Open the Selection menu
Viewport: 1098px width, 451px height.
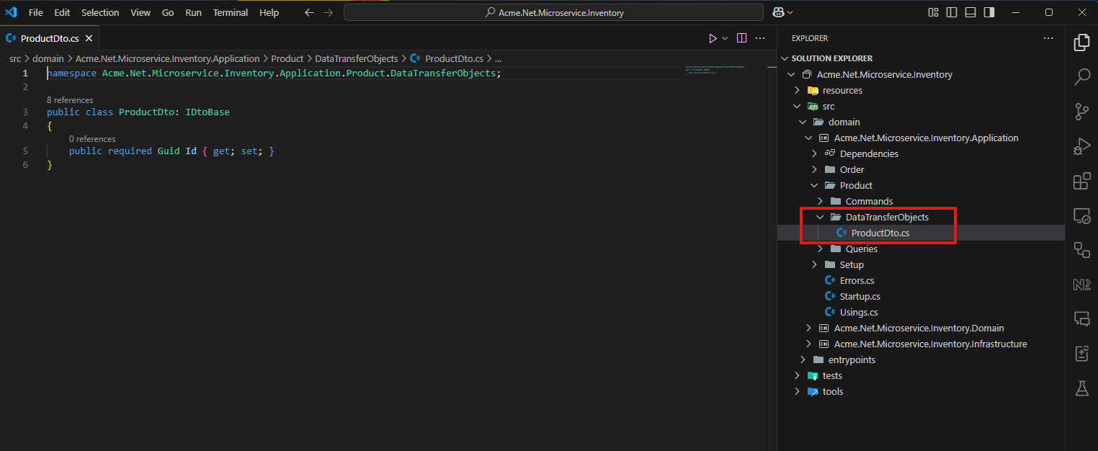[100, 12]
